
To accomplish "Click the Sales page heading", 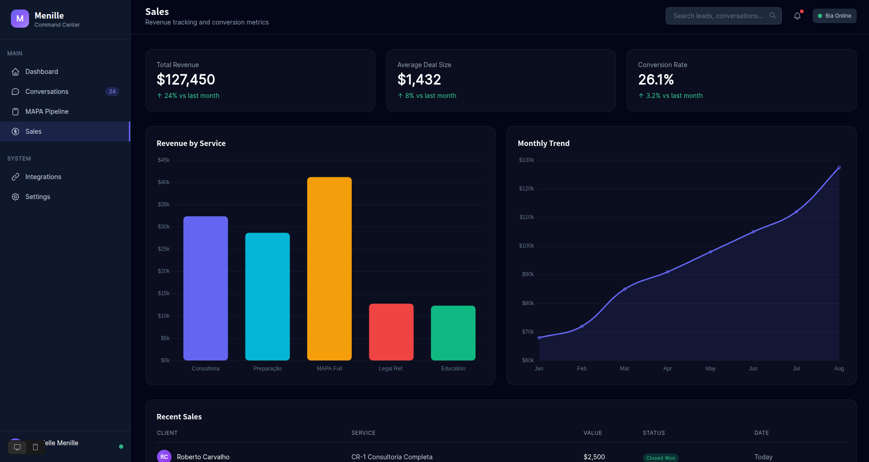I will 157,12.
